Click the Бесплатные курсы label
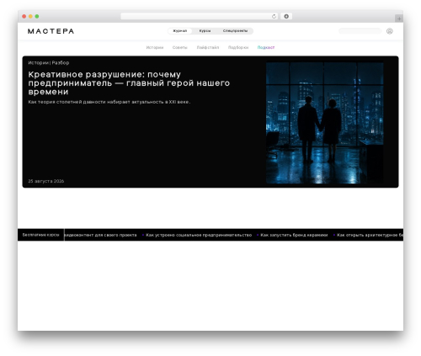This screenshot has width=421, height=356. pos(40,235)
